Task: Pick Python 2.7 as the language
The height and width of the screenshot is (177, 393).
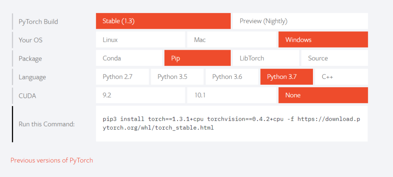Action: [122, 77]
